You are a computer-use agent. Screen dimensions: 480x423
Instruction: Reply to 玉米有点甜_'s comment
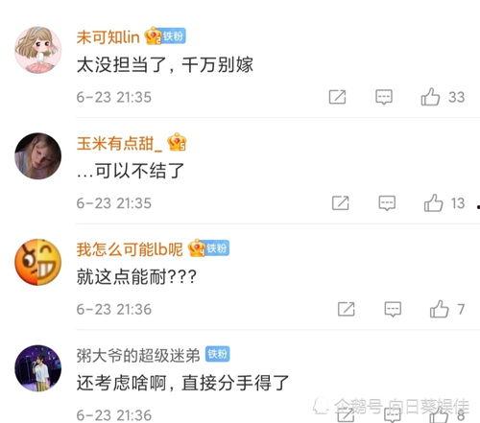point(387,203)
